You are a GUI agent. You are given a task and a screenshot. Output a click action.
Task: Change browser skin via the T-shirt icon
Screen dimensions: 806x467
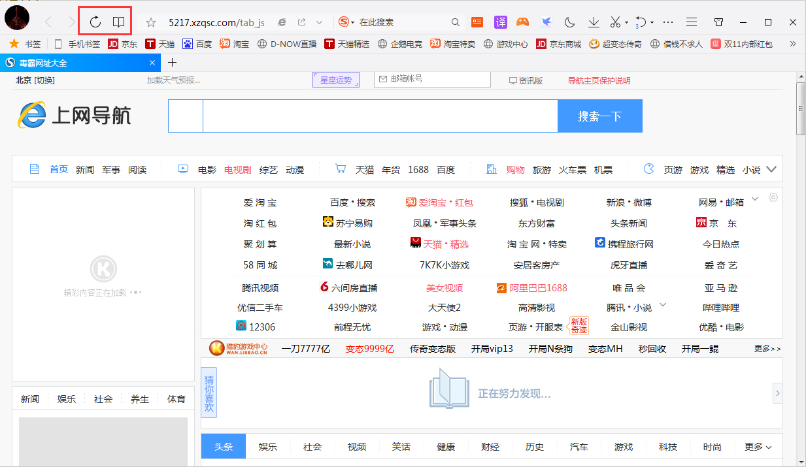tap(718, 22)
